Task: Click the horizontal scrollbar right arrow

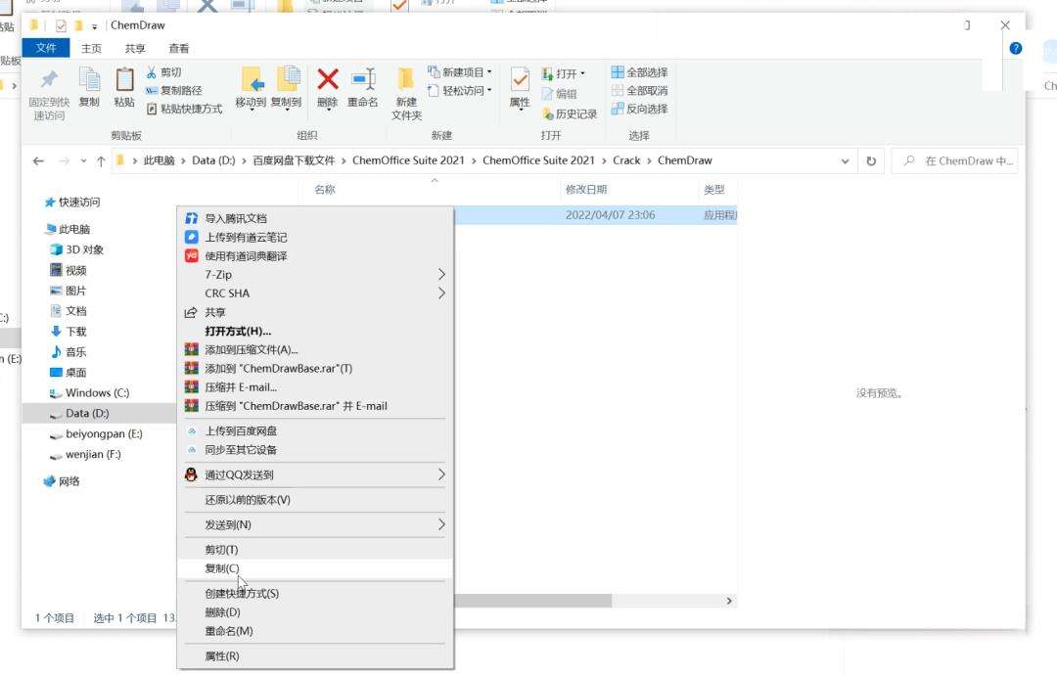Action: click(729, 601)
